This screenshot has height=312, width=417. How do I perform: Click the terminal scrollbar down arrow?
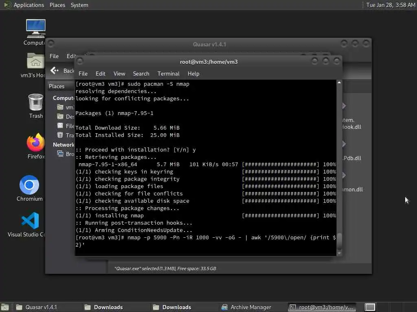tap(339, 253)
